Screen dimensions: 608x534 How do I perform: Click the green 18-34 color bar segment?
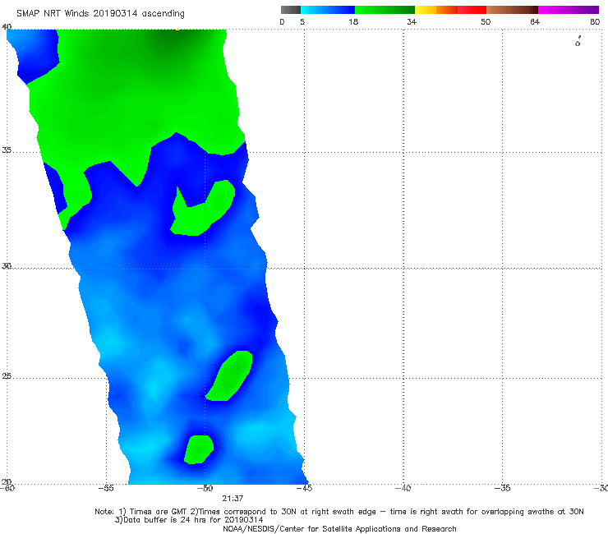(385, 10)
